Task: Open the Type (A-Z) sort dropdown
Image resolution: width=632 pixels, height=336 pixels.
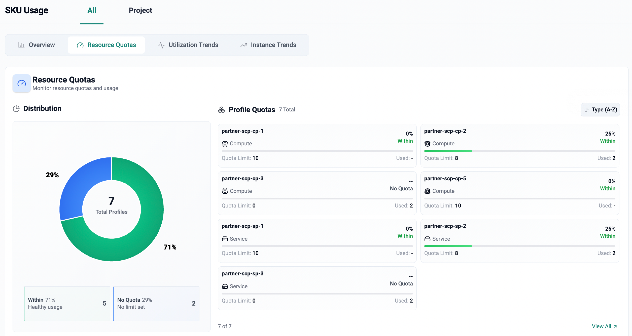Action: (600, 110)
